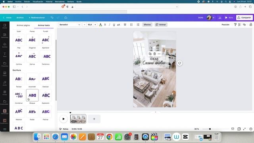Image resolution: width=254 pixels, height=143 pixels.
Task: Open the Elementos sidebar panel
Action: tap(5, 35)
